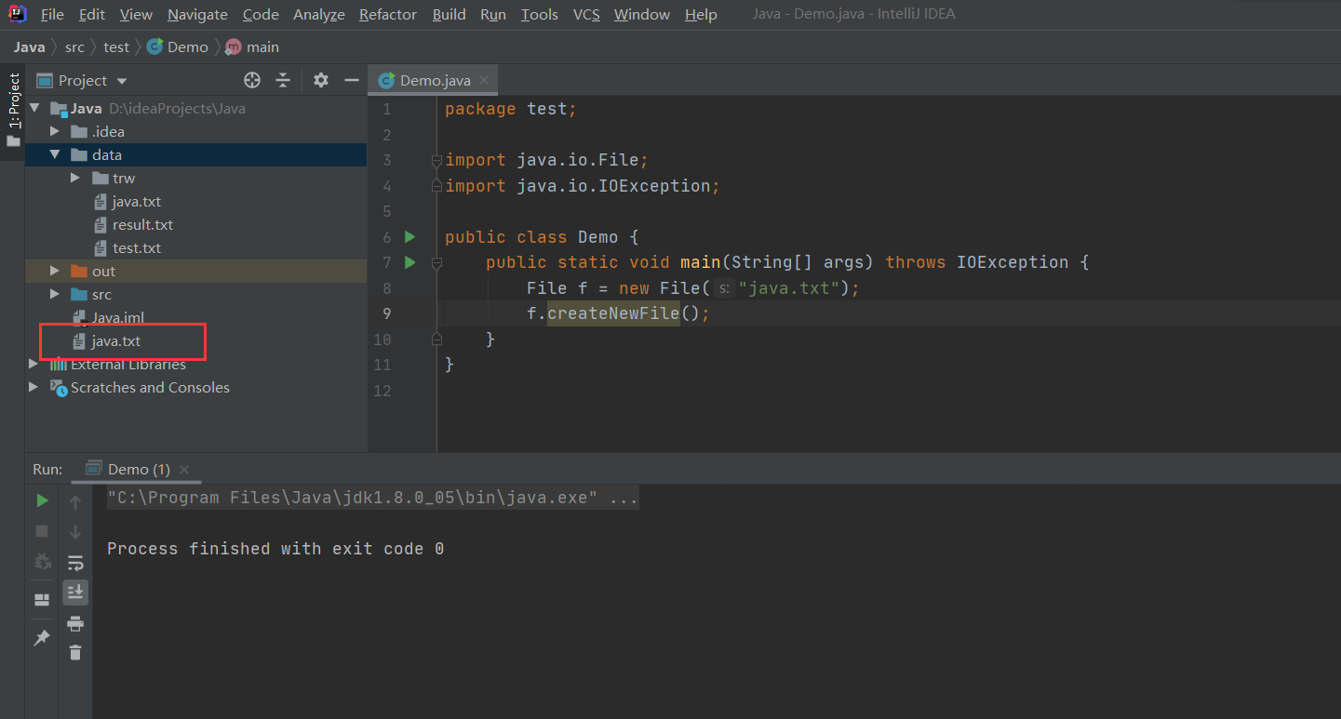The width and height of the screenshot is (1341, 719).
Task: Rerun Demo with green play button in Run panel
Action: pos(42,500)
